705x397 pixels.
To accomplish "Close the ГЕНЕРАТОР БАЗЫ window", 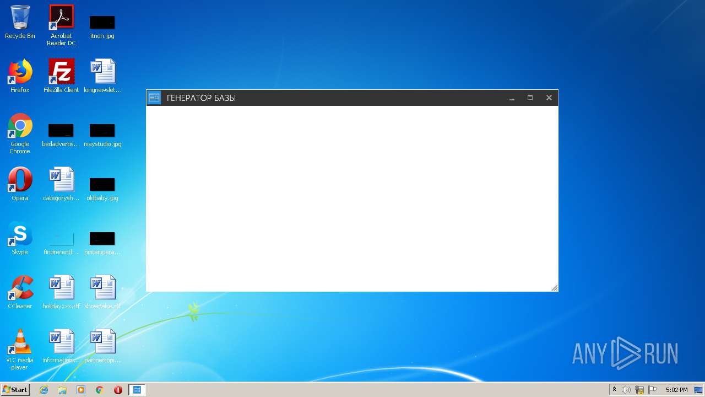I will pyautogui.click(x=549, y=98).
